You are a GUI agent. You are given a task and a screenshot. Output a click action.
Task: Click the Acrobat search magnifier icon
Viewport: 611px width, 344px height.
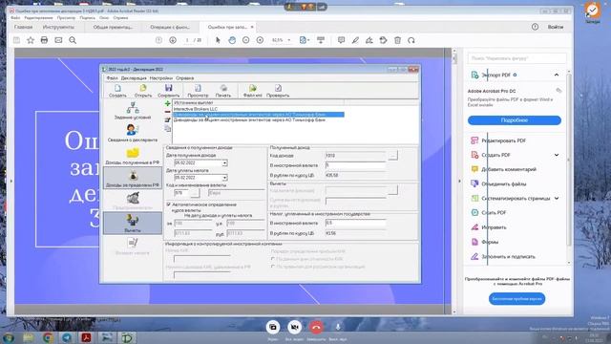(x=73, y=40)
